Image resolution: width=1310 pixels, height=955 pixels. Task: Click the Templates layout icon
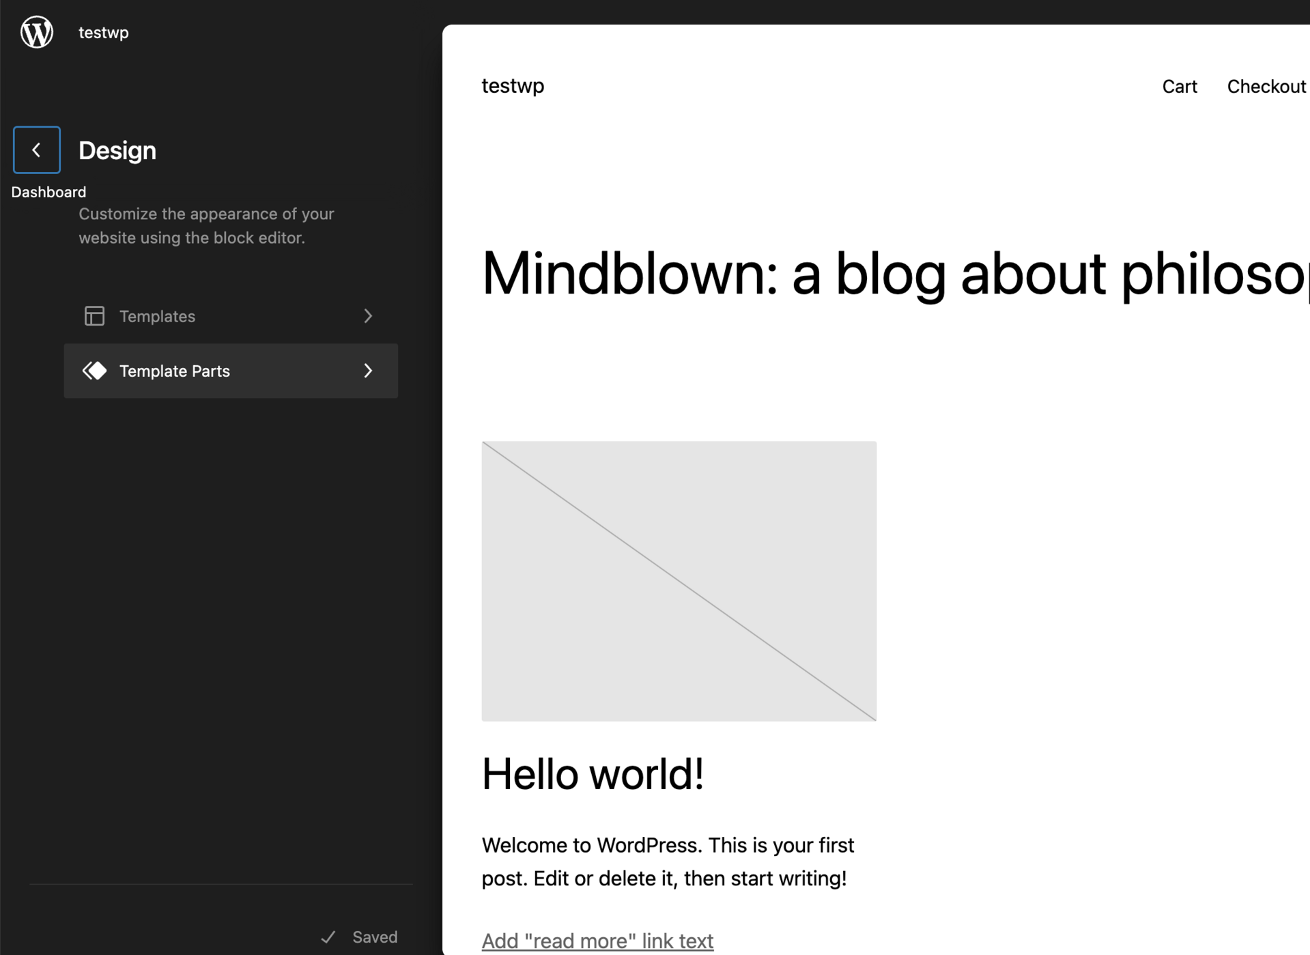click(94, 316)
